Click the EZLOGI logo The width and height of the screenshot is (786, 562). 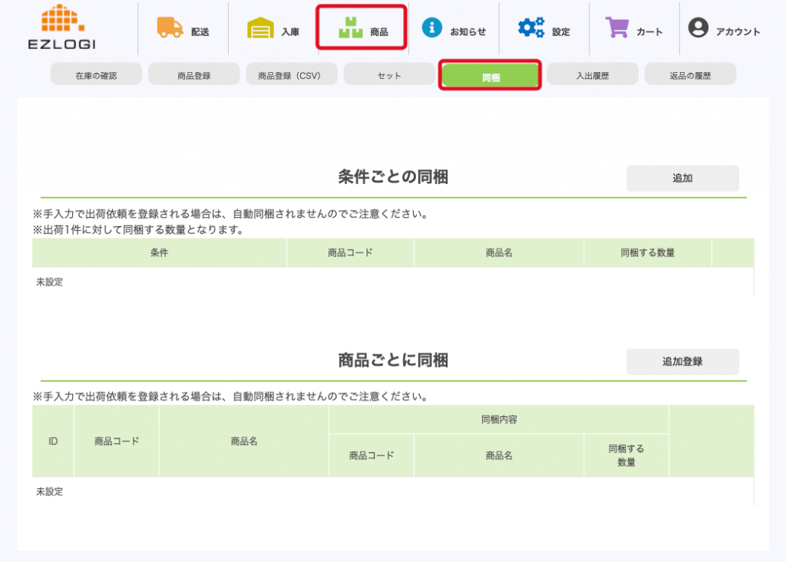[x=61, y=28]
